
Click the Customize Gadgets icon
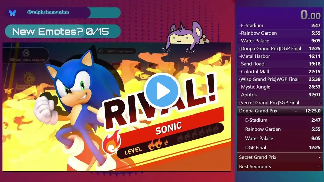coord(26,53)
